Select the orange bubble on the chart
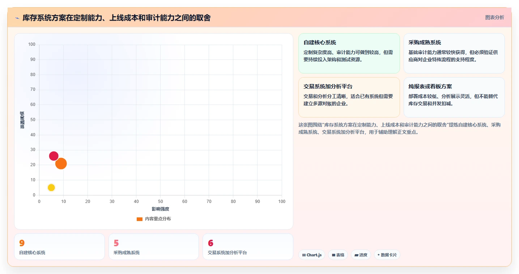The image size is (519, 274). coord(61,164)
